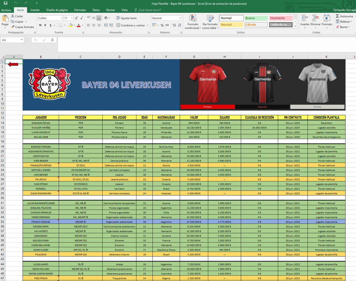Open the Archivo menu
Screen dimensions: 356x281
(x=6, y=10)
